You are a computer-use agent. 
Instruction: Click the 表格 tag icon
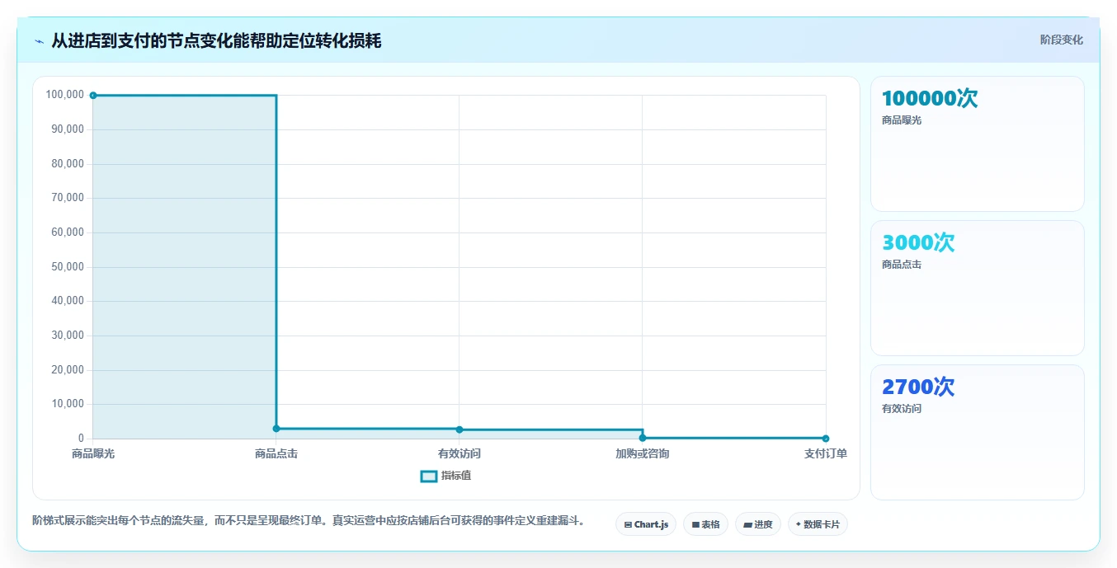tap(695, 524)
